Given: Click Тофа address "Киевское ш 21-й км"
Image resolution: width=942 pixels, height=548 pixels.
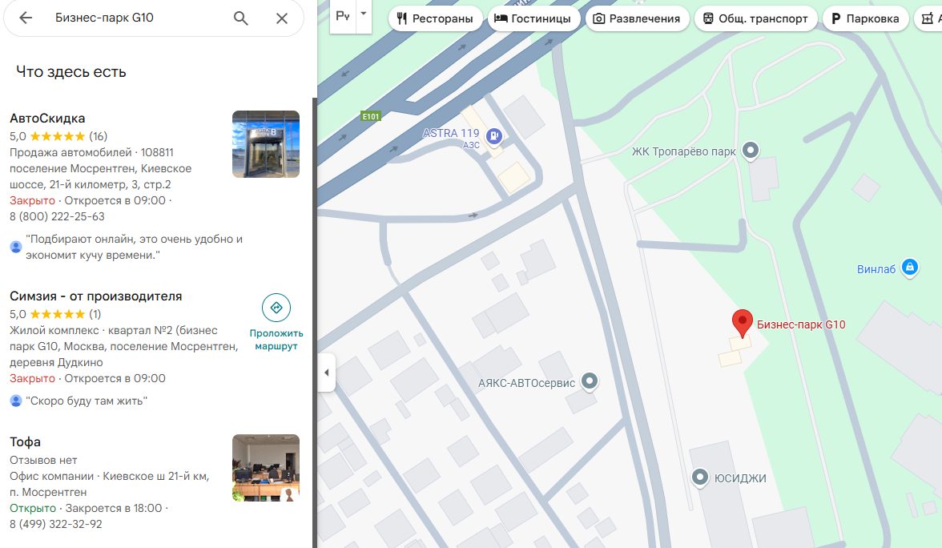Looking at the screenshot, I should 155,477.
